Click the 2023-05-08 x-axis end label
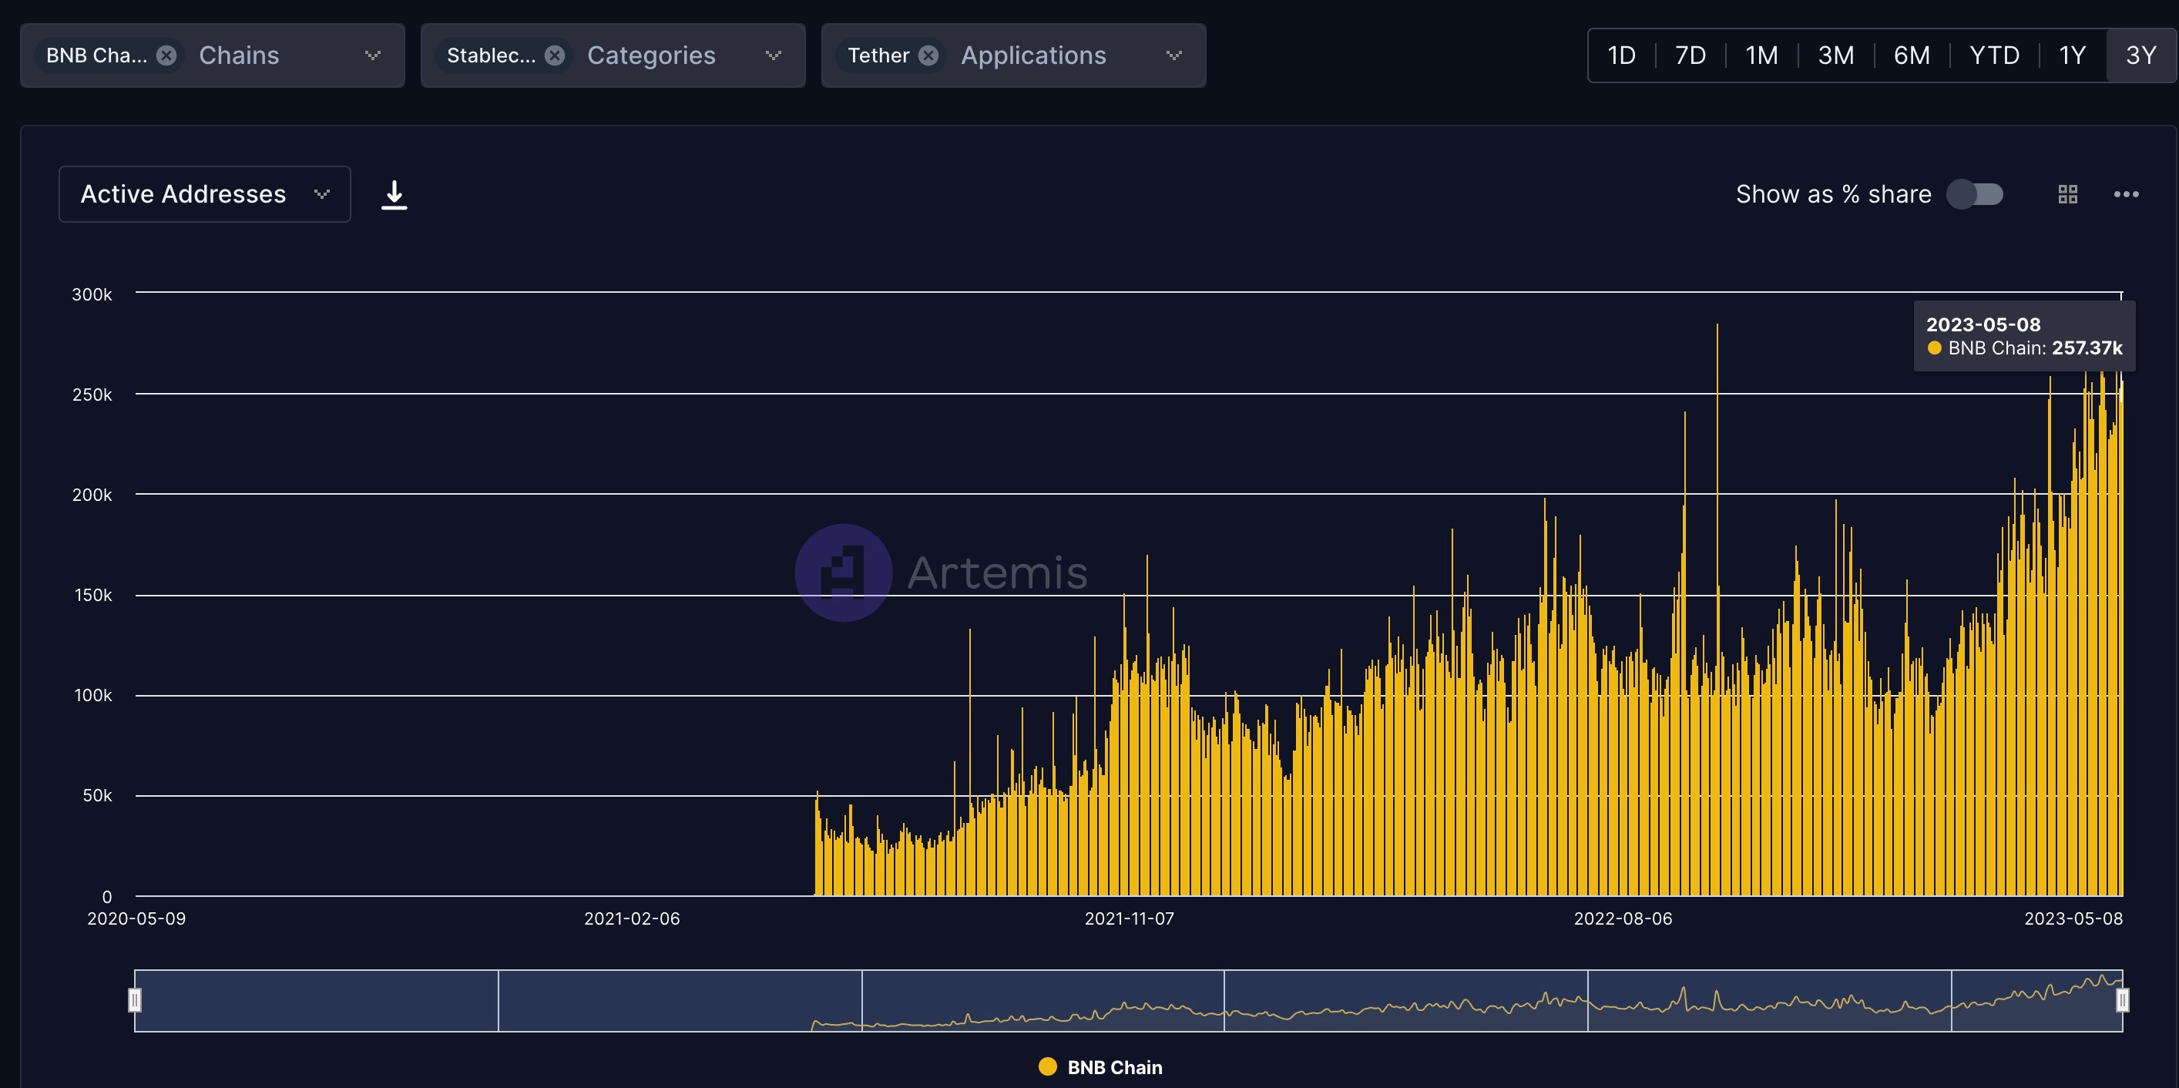 coord(2073,918)
